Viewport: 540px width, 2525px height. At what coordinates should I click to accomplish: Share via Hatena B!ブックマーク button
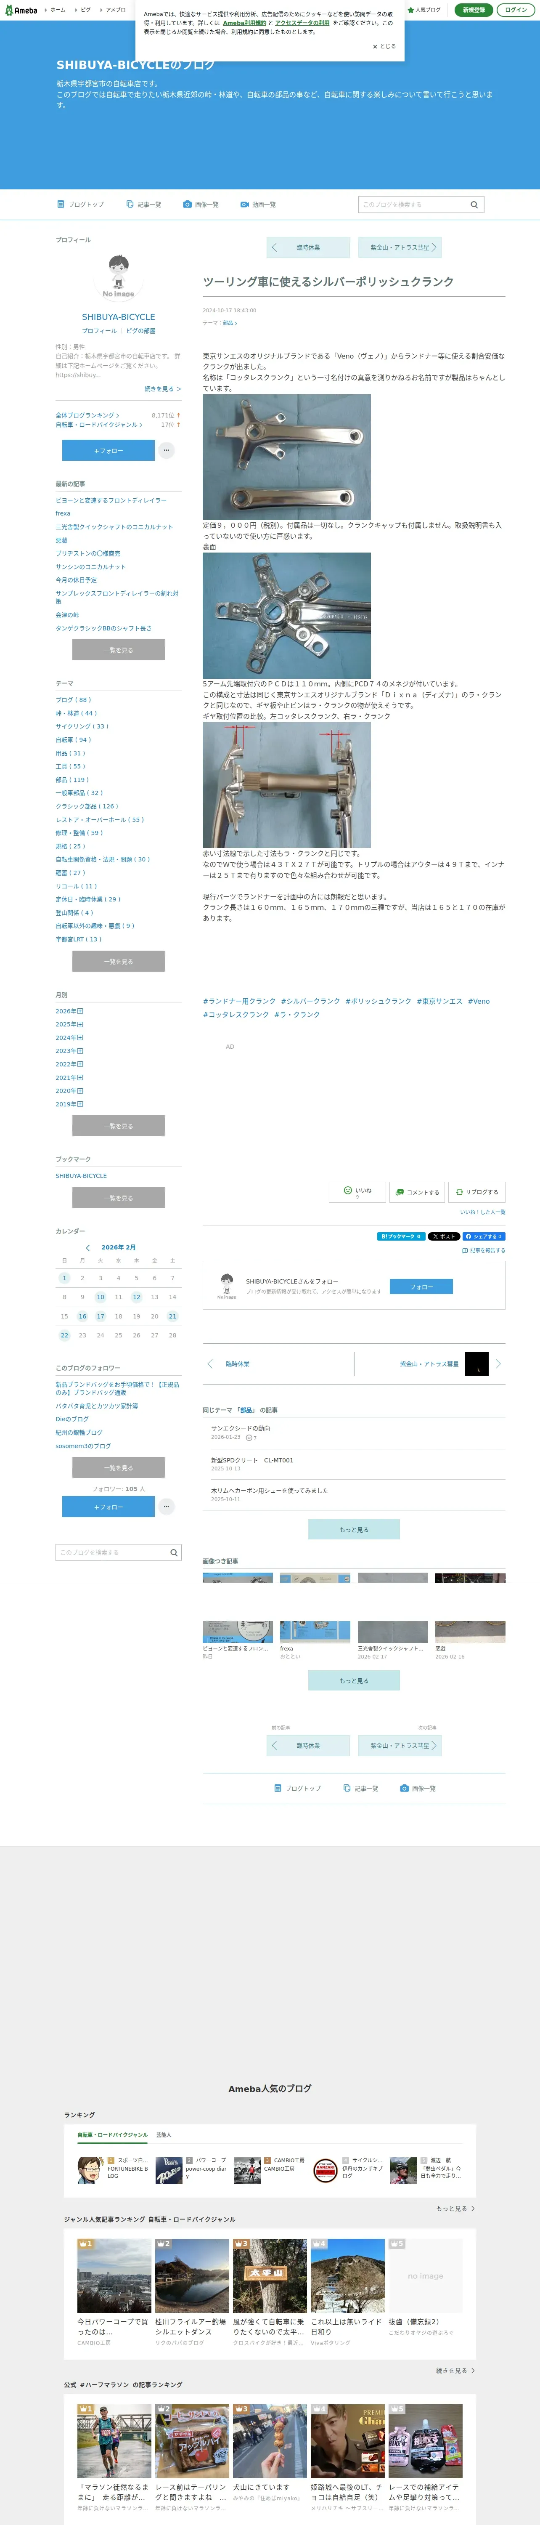[x=401, y=1236]
